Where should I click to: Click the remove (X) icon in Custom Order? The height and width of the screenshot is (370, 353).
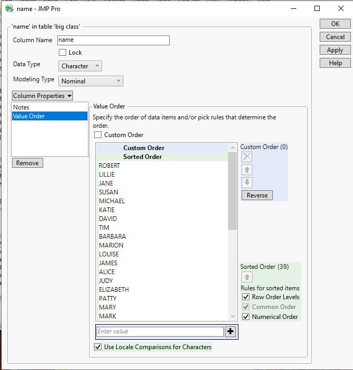(x=247, y=157)
